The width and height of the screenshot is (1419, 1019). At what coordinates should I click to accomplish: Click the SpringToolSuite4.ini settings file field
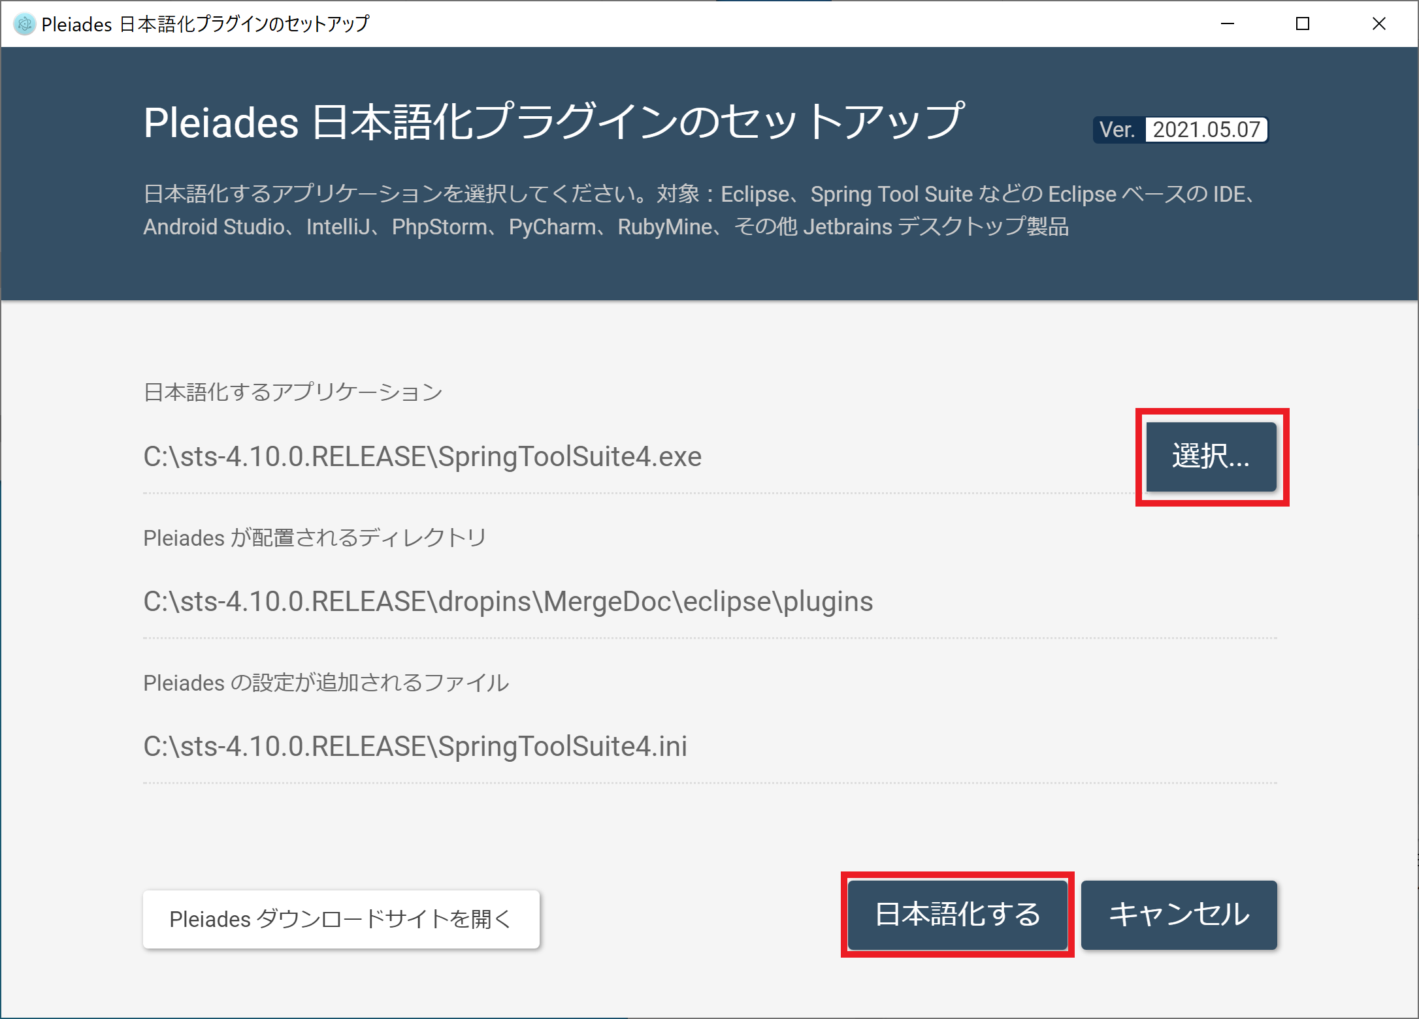415,746
